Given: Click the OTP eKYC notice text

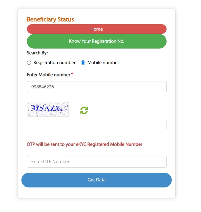Looking at the screenshot, I should pos(85,144).
